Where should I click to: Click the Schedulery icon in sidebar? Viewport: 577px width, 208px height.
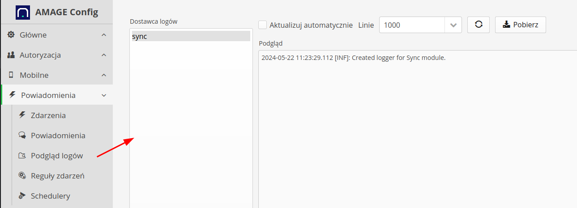pos(22,196)
